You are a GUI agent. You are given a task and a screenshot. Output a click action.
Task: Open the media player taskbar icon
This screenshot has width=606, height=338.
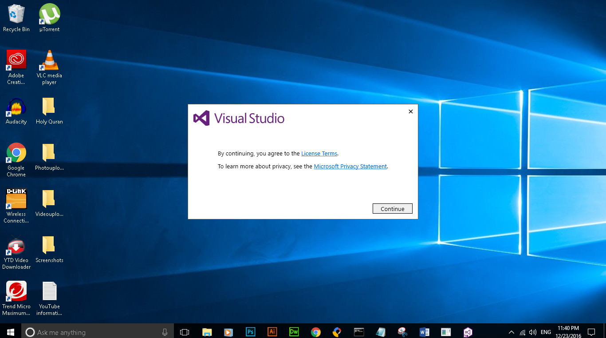pyautogui.click(x=228, y=332)
